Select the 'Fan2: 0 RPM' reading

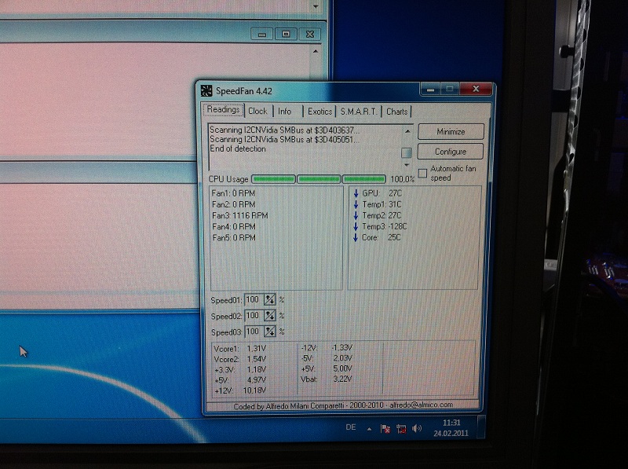point(233,204)
